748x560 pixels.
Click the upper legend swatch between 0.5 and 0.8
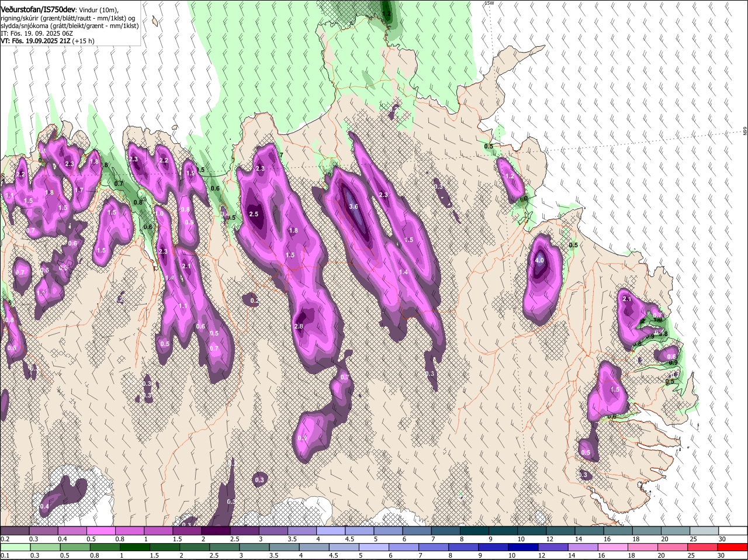pos(101,531)
